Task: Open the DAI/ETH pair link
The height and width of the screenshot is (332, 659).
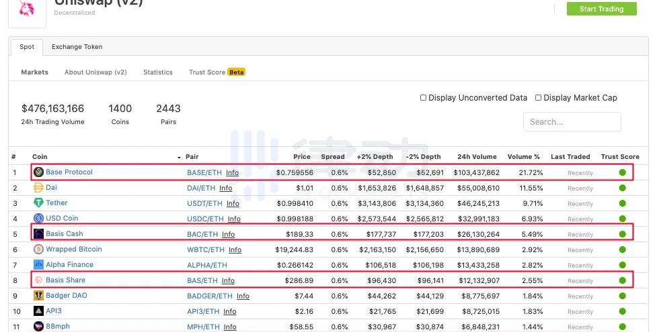Action: coord(201,188)
